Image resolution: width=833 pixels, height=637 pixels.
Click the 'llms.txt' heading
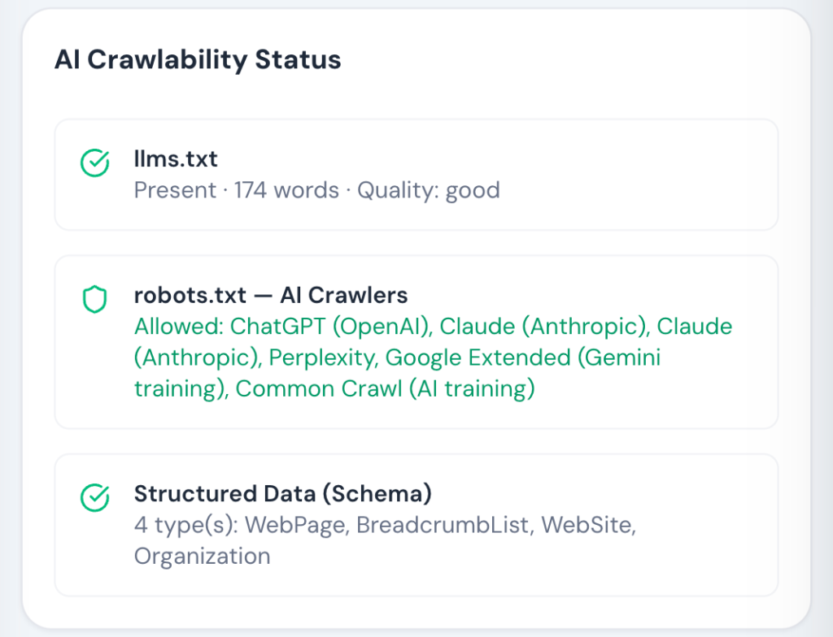pos(176,159)
